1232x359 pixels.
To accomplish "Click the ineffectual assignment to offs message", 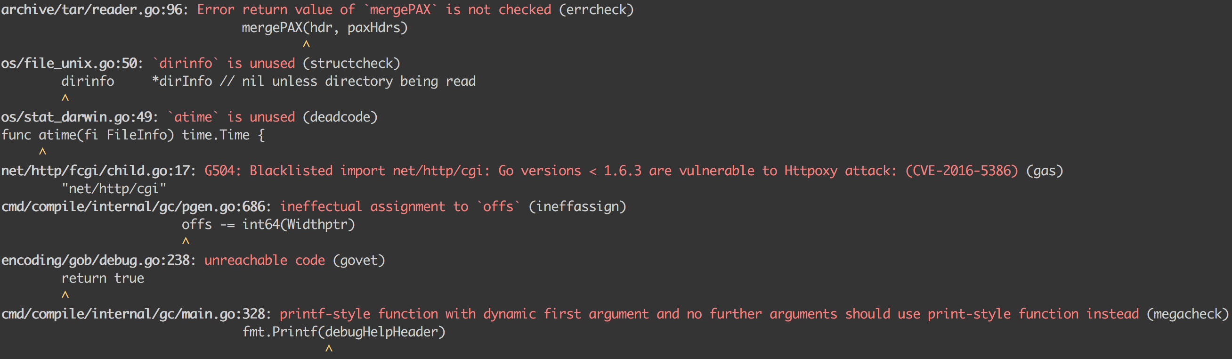I will click(400, 207).
